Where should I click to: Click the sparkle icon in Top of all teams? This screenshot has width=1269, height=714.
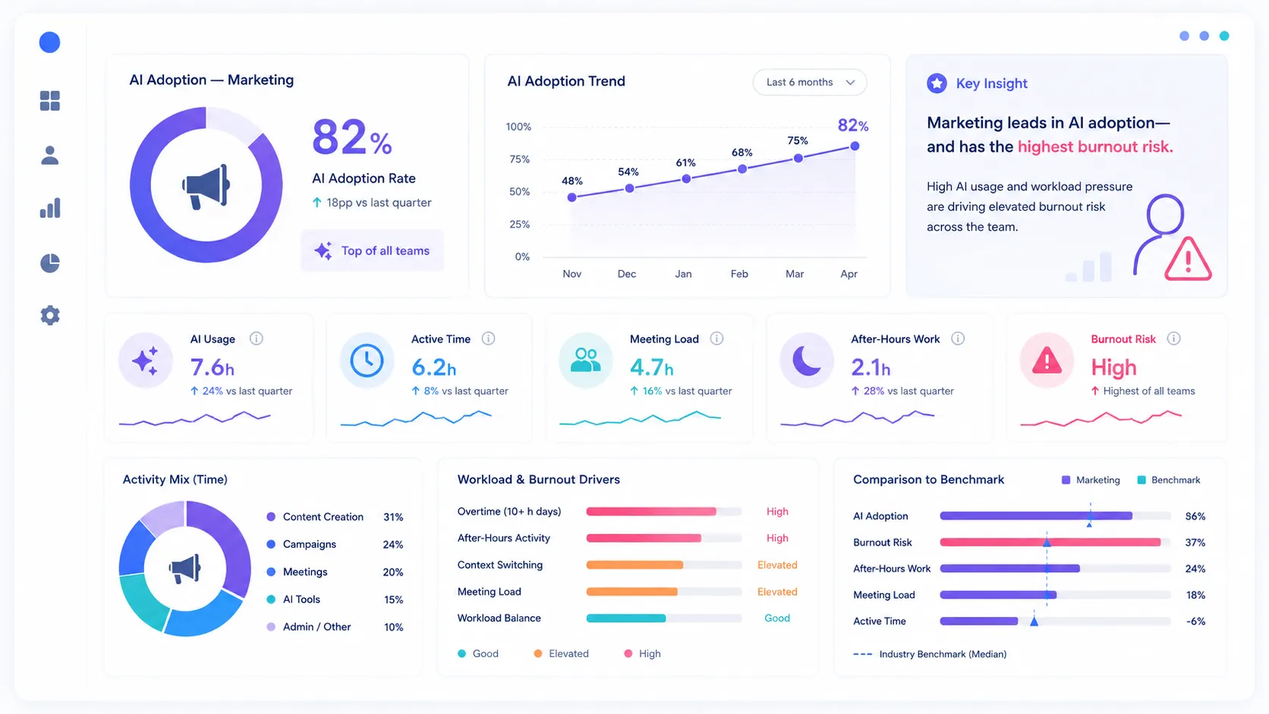323,251
